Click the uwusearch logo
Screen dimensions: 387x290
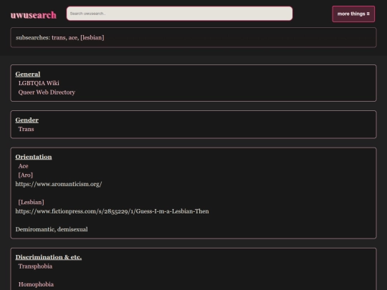pos(33,15)
